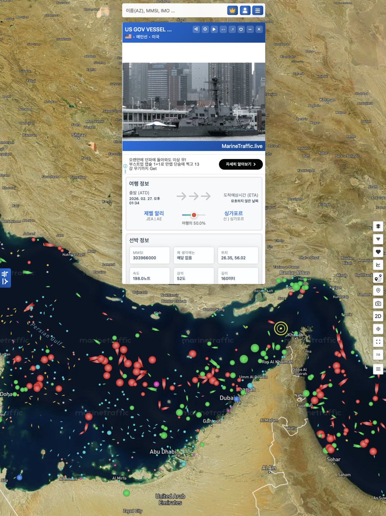
Task: Enter fullscreen with the corners icon
Action: coord(378,342)
